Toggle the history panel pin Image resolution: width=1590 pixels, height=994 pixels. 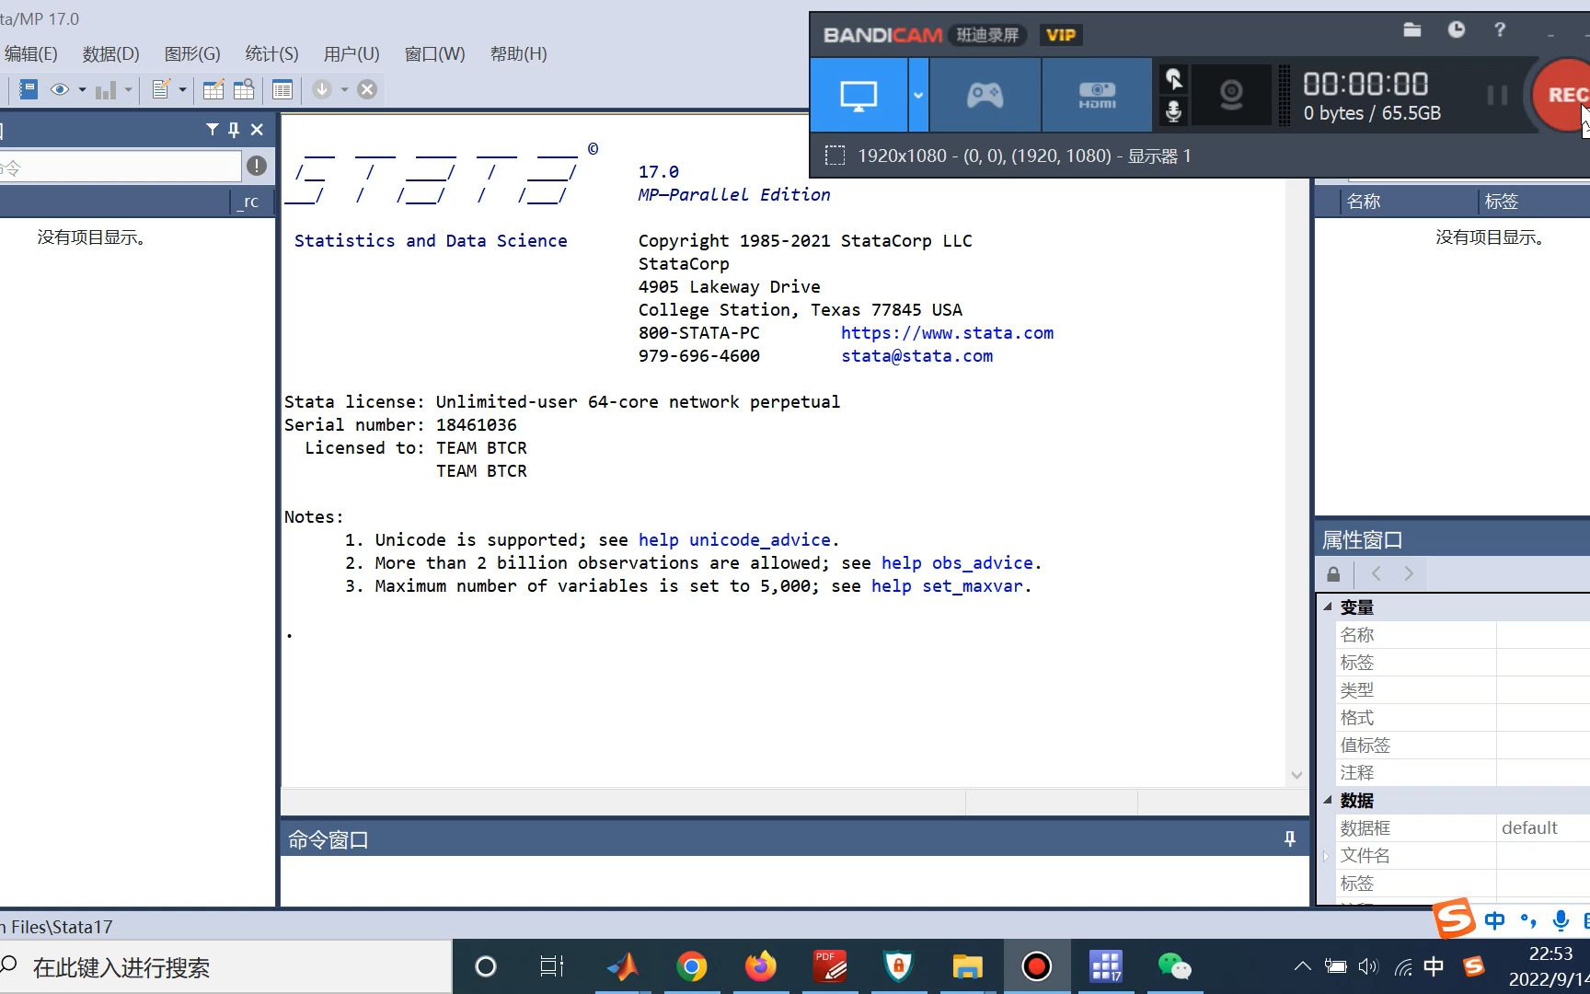coord(234,130)
